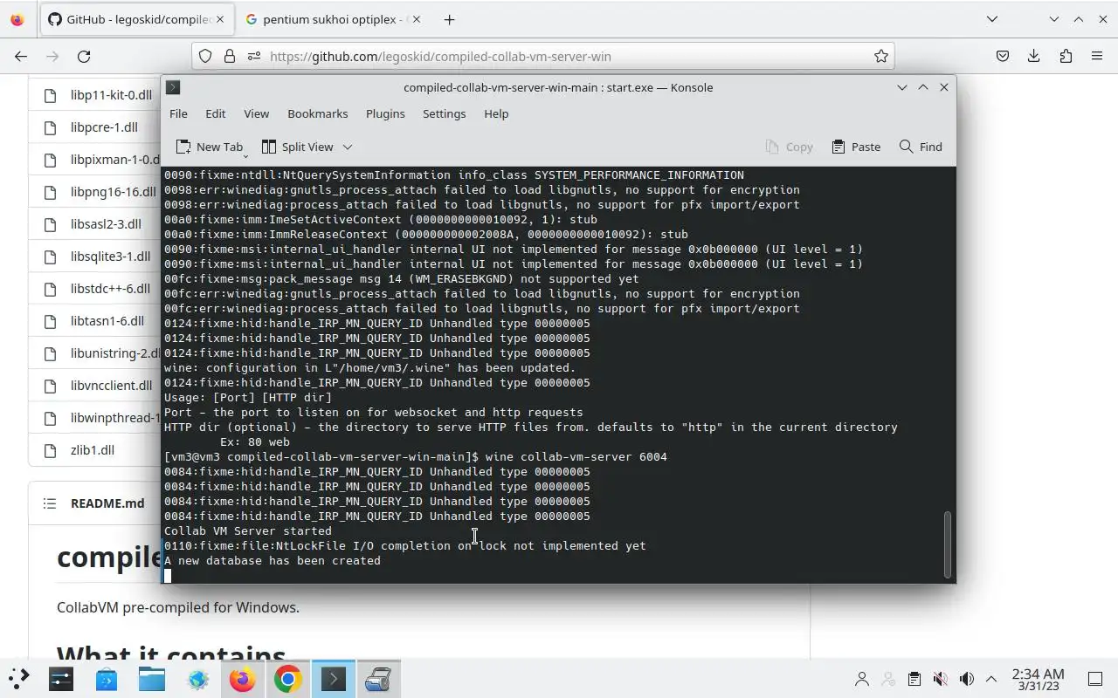Click the Konsole terminal scrollbar handle
This screenshot has width=1118, height=698.
(947, 544)
